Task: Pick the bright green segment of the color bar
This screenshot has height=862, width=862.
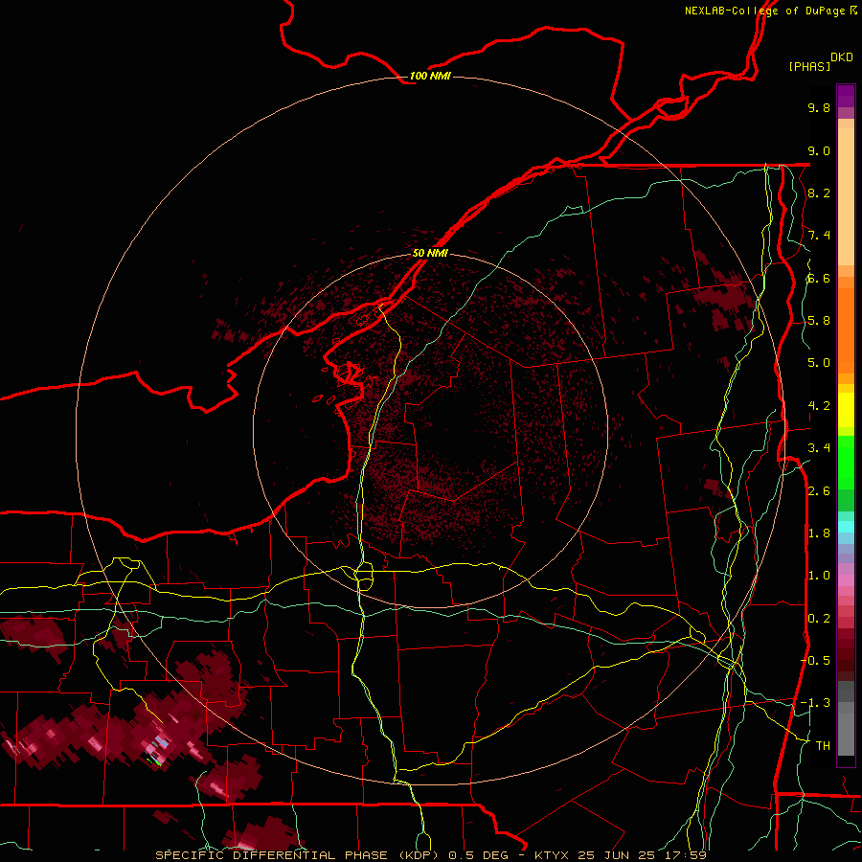Action: 846,463
